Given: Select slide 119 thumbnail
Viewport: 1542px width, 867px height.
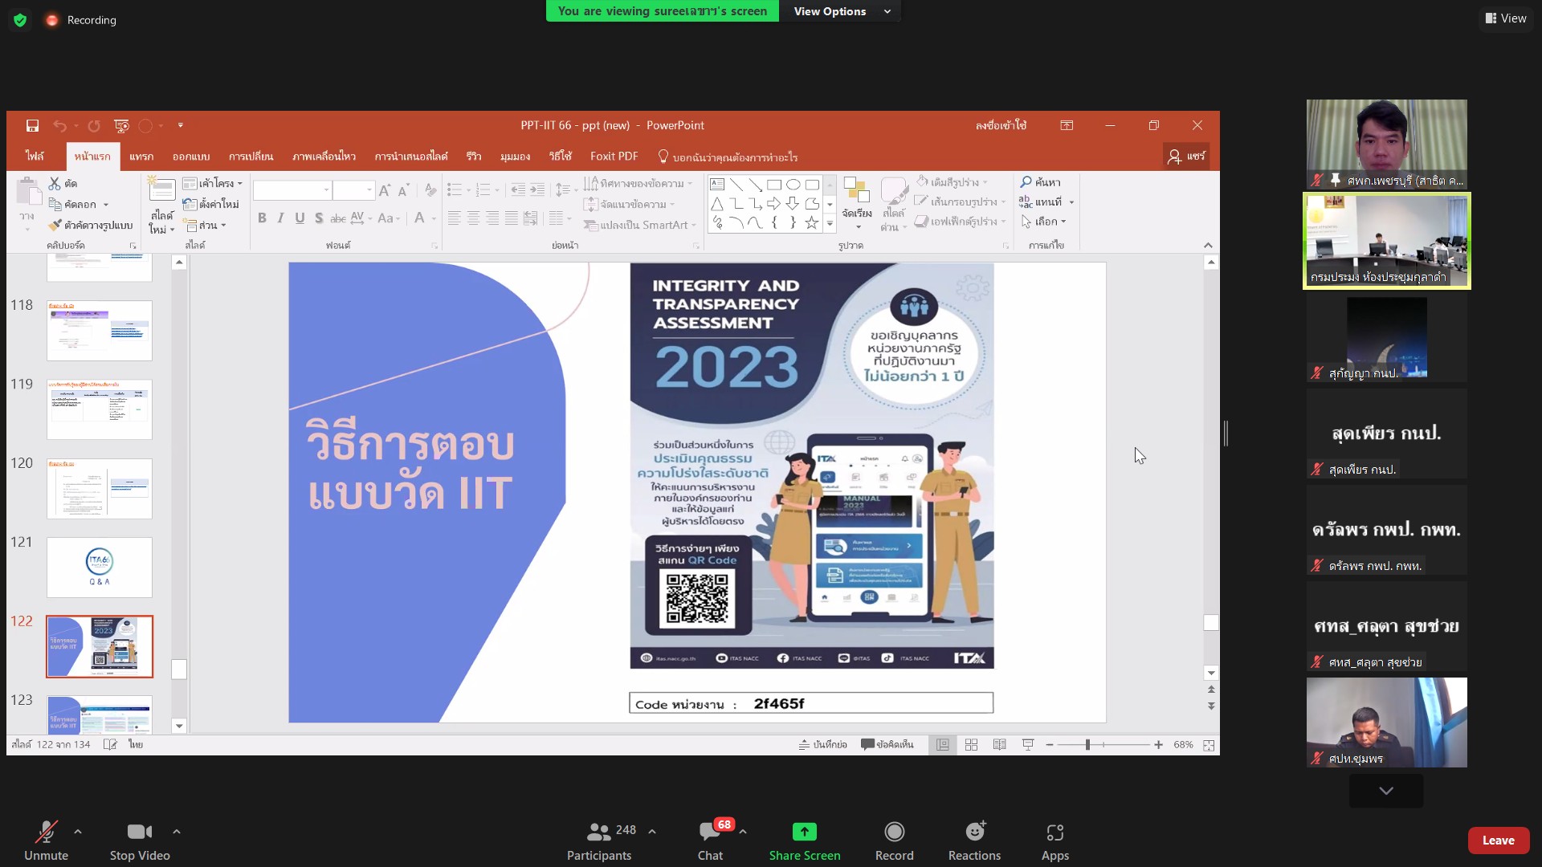Looking at the screenshot, I should pyautogui.click(x=100, y=409).
